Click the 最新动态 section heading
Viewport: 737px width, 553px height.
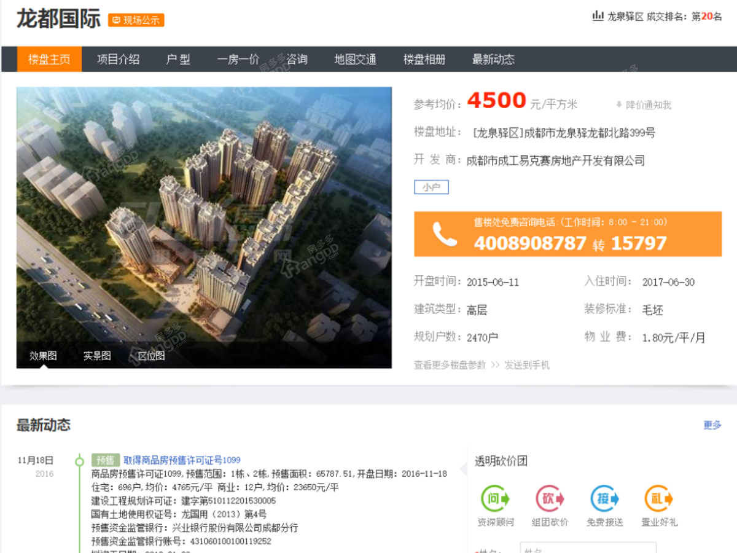(44, 425)
